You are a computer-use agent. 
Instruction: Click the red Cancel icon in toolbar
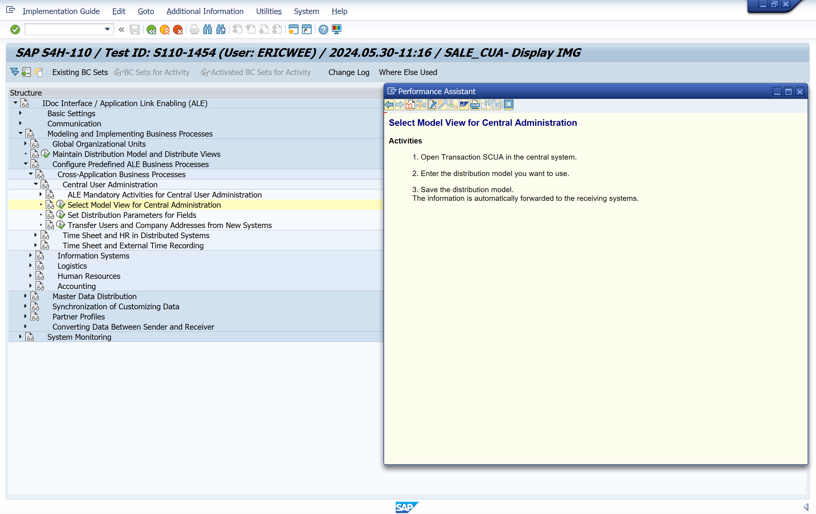click(178, 30)
